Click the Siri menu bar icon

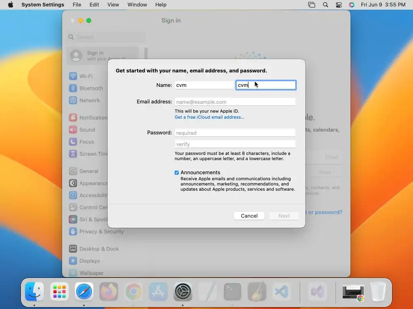tap(352, 5)
